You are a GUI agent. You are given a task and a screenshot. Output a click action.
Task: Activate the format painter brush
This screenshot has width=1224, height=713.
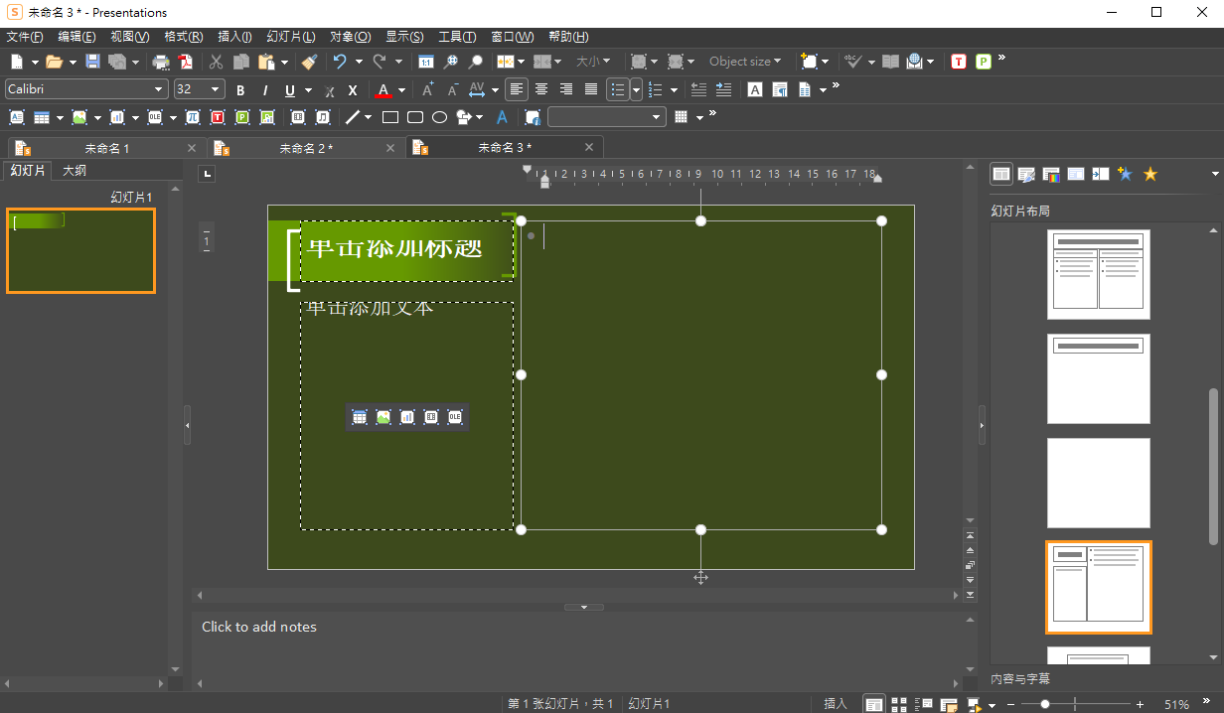[x=309, y=62]
